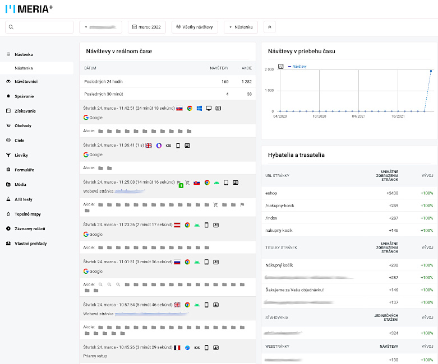
Task: Click Google referrer on 11:42:51 visit
Action: [x=93, y=118]
